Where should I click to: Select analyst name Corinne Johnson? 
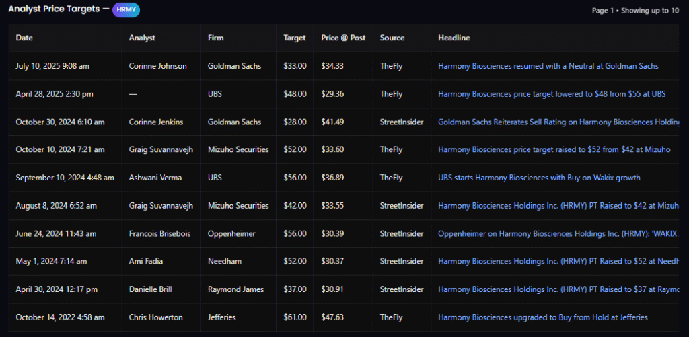[x=157, y=66]
